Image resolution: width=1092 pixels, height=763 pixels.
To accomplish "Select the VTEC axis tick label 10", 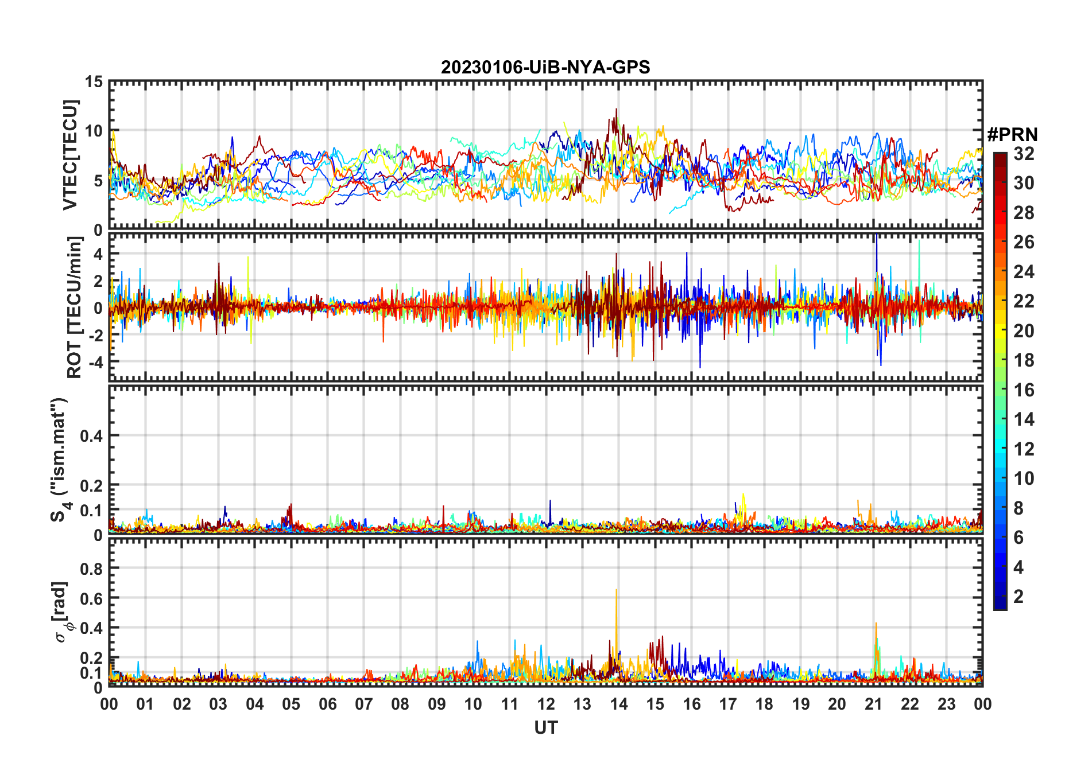I will (94, 131).
